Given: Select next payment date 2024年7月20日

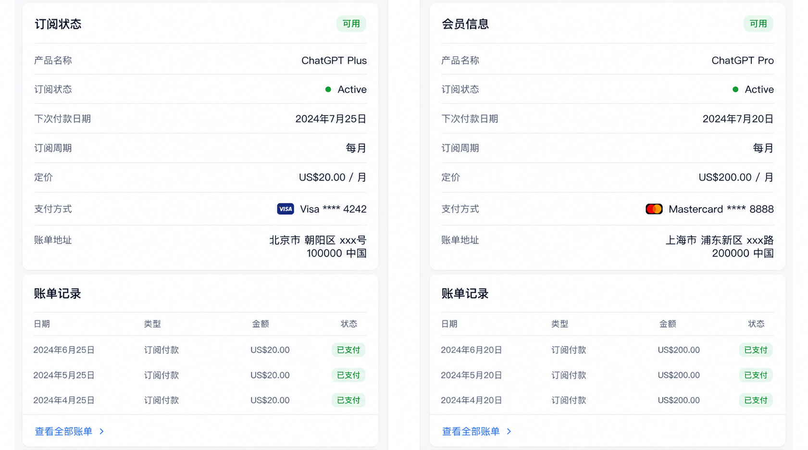Looking at the screenshot, I should [738, 119].
